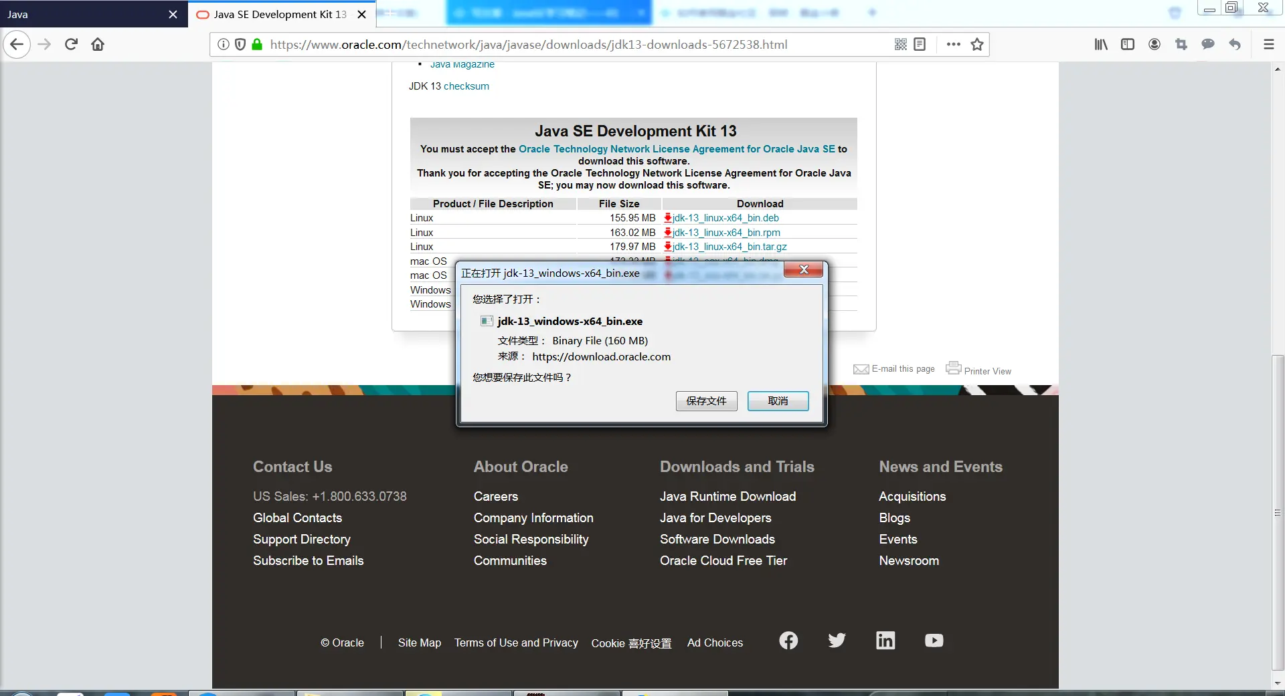Open the browser home page
The height and width of the screenshot is (696, 1285).
pyautogui.click(x=98, y=45)
